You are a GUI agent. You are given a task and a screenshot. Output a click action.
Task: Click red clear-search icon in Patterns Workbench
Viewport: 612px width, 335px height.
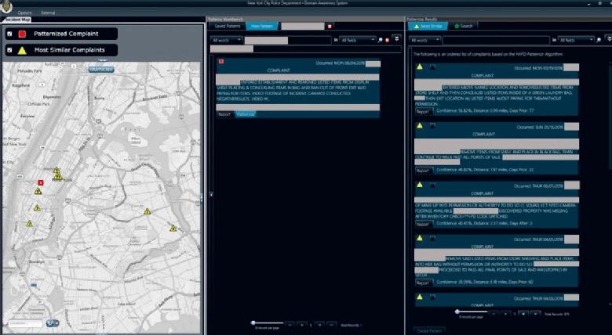(387, 40)
